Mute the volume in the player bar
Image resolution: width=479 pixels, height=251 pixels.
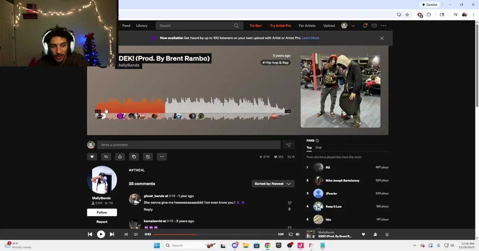298,235
